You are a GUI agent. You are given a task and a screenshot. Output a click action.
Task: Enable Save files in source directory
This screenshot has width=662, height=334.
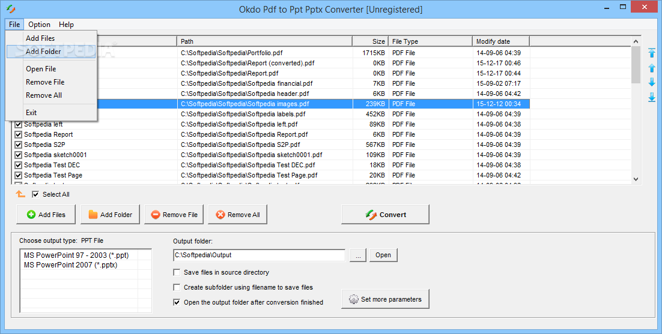click(x=177, y=272)
